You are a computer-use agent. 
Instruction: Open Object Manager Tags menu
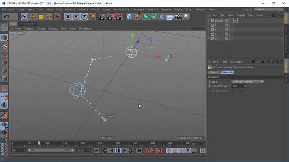pyautogui.click(x=251, y=15)
